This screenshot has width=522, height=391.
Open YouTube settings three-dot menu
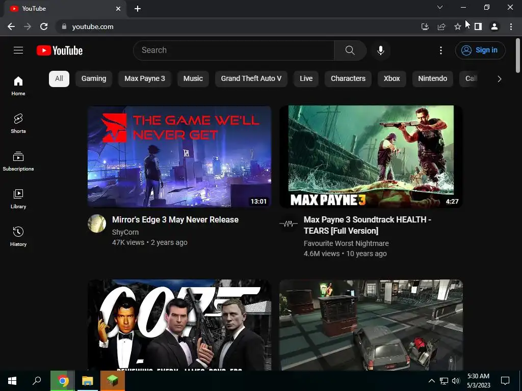coord(441,50)
